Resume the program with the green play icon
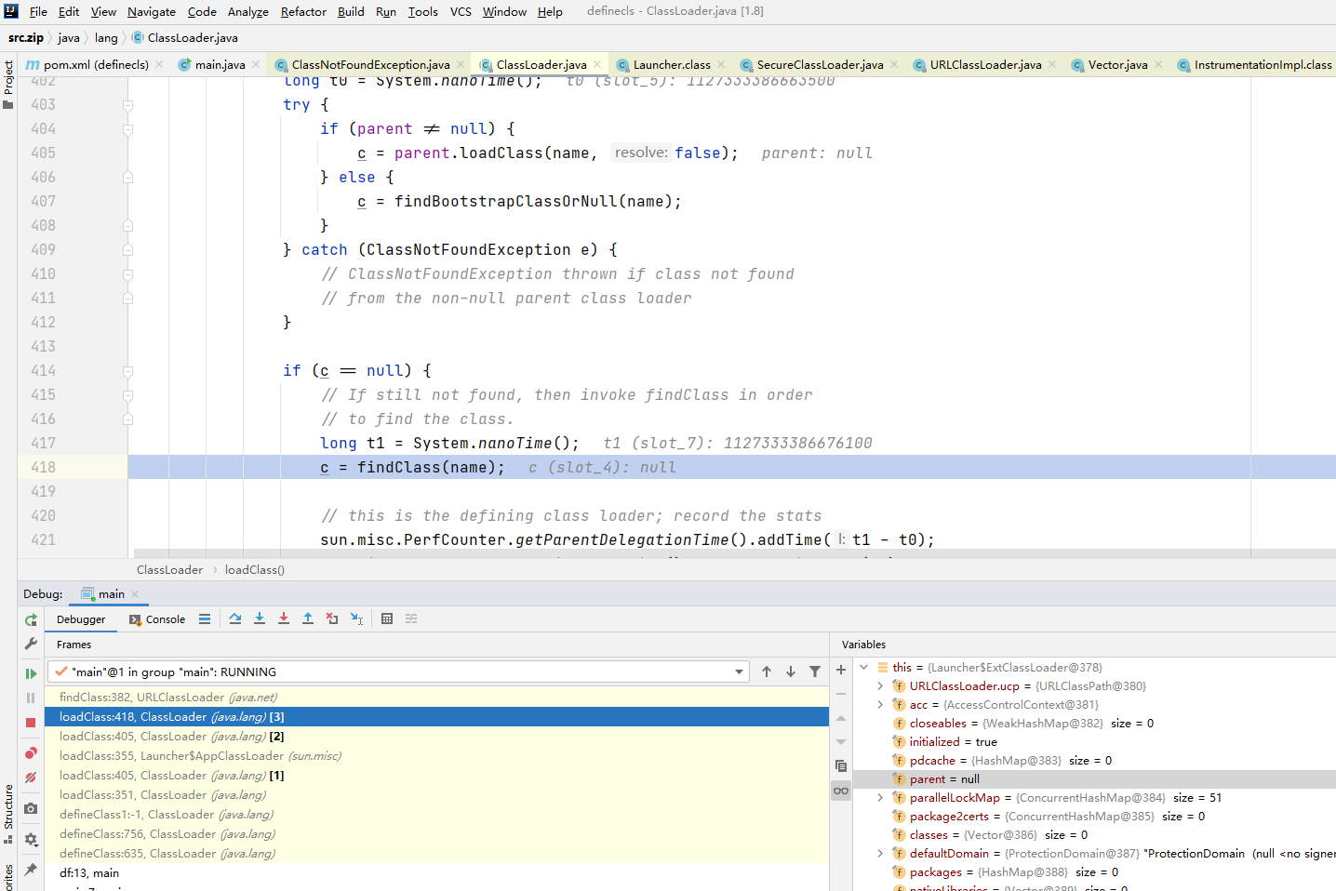 [31, 673]
